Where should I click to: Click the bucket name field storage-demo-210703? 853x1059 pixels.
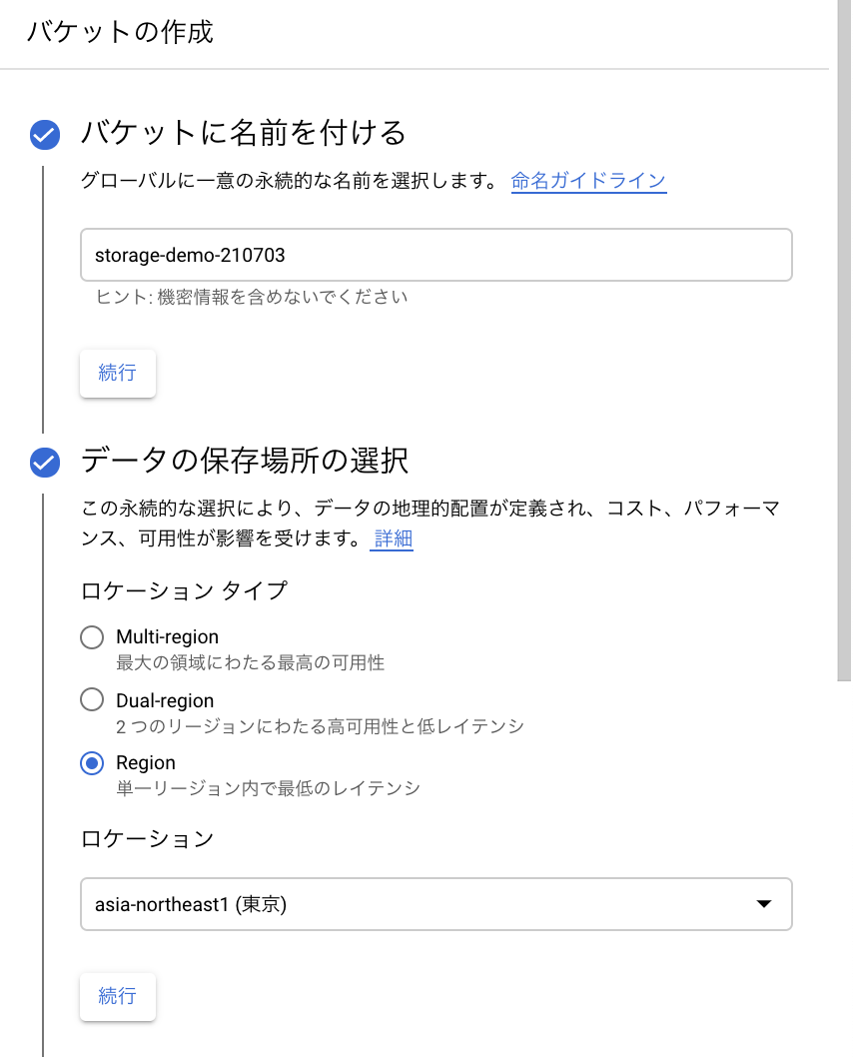point(435,255)
